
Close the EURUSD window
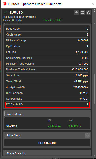pos(93,4)
